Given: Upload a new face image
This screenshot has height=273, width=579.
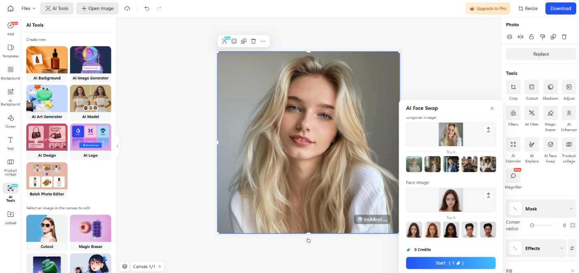Looking at the screenshot, I should tap(488, 195).
